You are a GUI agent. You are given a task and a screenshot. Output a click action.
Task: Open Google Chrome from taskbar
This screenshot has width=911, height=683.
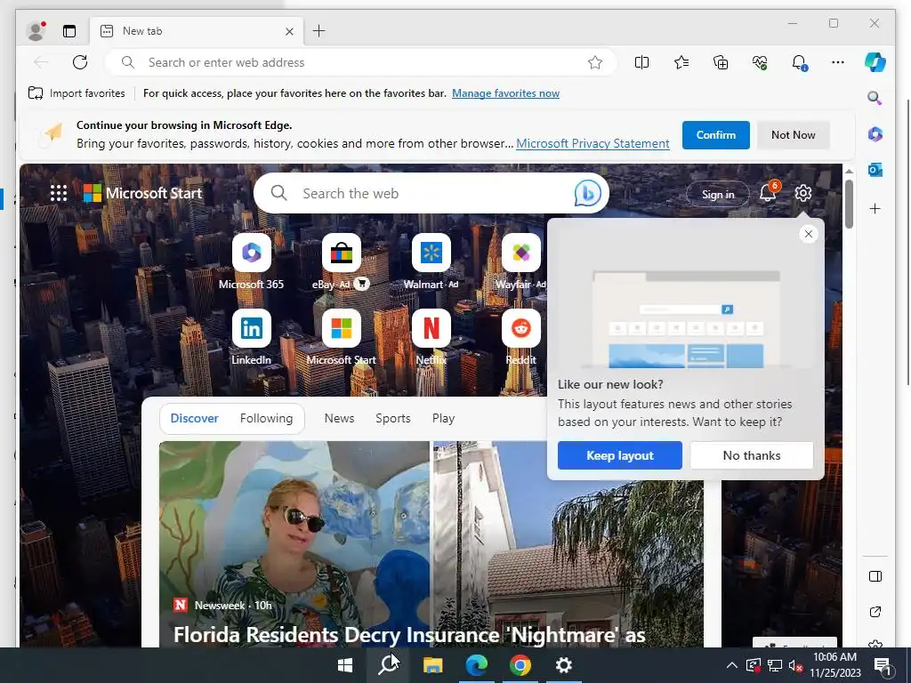[520, 665]
